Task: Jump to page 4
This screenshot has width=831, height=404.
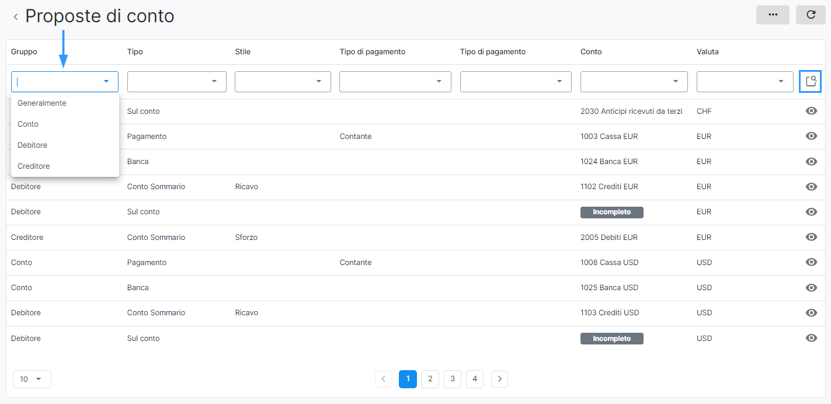Action: coord(475,379)
